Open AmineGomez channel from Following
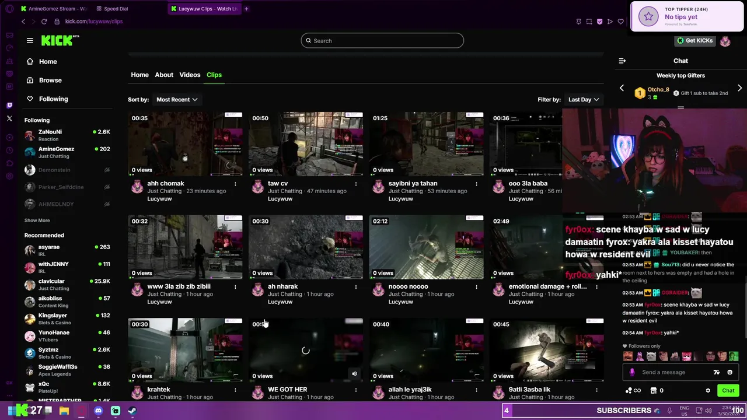The width and height of the screenshot is (747, 420). [x=67, y=152]
